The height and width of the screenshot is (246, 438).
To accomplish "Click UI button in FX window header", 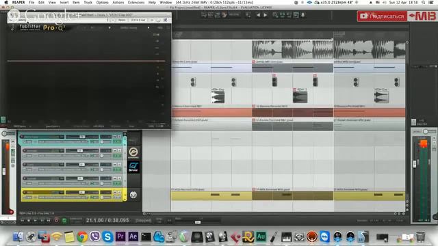I will point(152,20).
